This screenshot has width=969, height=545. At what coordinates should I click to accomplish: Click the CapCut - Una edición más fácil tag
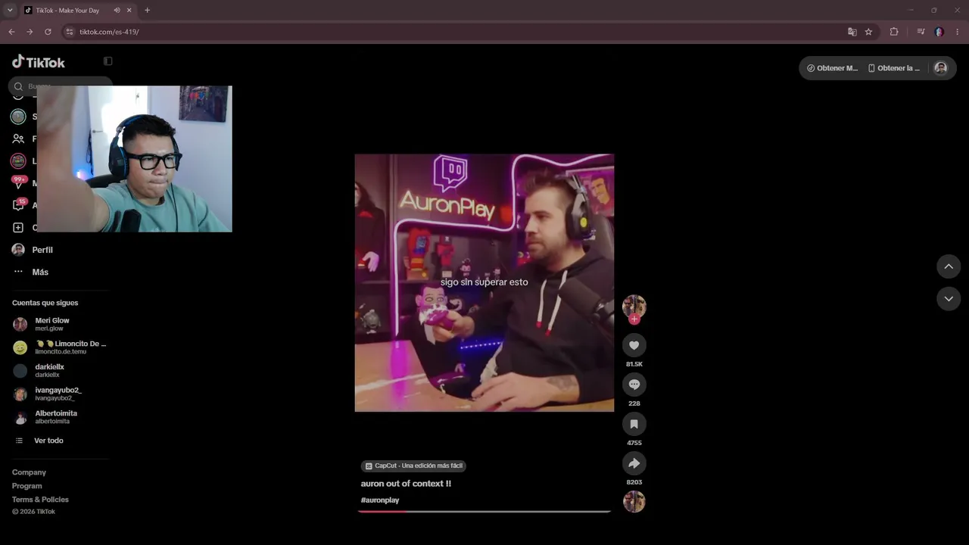tap(413, 466)
